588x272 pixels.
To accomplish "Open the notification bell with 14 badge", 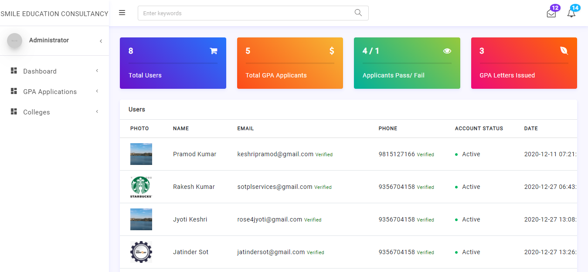I will tap(571, 13).
